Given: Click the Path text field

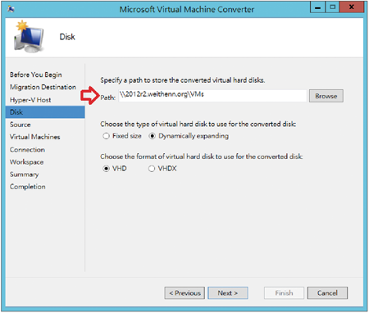Looking at the screenshot, I should pos(212,96).
